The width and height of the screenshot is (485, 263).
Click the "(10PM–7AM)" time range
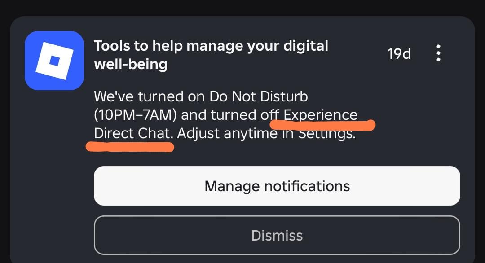136,115
